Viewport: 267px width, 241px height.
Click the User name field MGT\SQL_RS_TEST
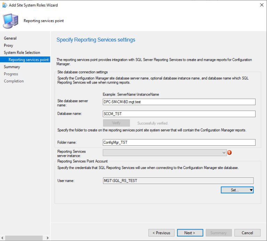(x=178, y=180)
